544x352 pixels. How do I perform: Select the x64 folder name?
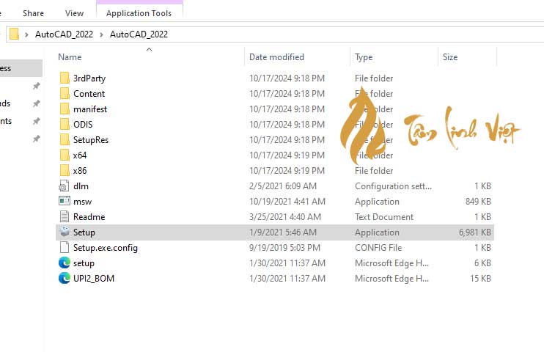click(x=80, y=155)
